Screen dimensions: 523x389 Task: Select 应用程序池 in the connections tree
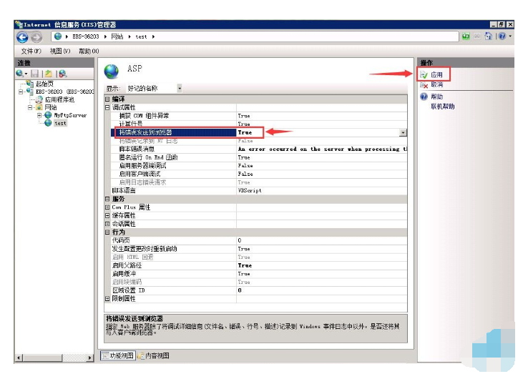(59, 99)
